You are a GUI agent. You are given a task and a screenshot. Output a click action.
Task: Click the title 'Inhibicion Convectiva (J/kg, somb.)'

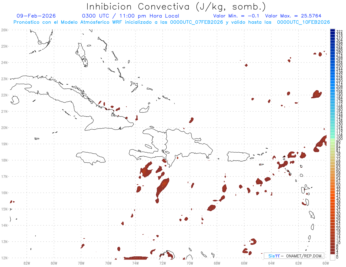tap(176, 7)
